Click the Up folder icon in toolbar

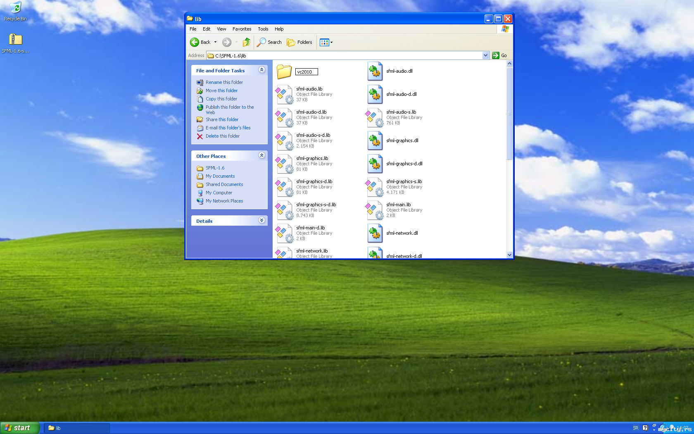pos(247,42)
